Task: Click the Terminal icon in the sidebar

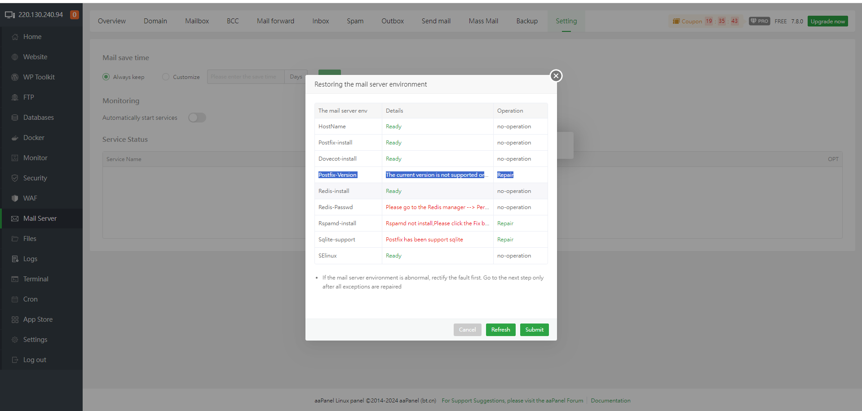Action: [15, 279]
